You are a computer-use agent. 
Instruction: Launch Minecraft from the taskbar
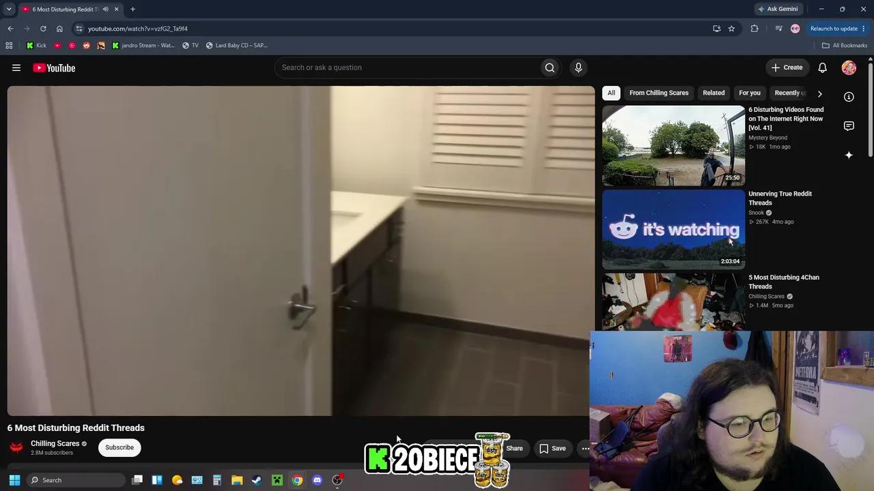[x=277, y=480]
